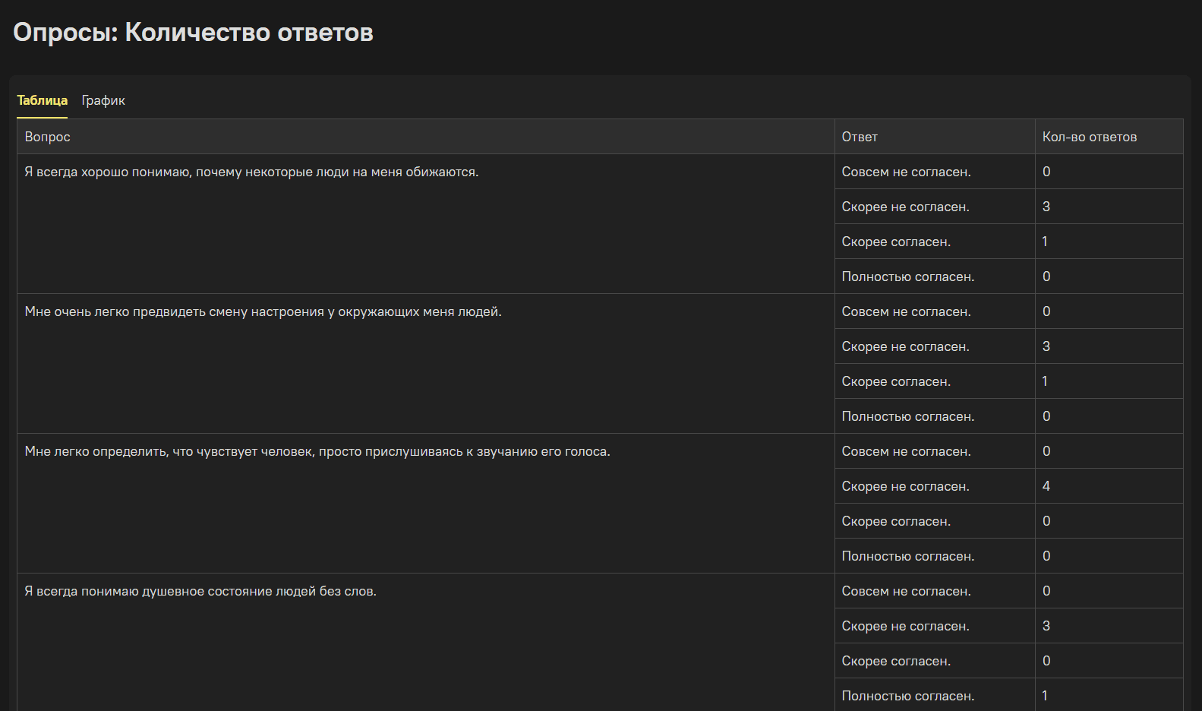This screenshot has height=711, width=1202.
Task: Click Полностью согласен under the настроения question
Action: click(907, 416)
